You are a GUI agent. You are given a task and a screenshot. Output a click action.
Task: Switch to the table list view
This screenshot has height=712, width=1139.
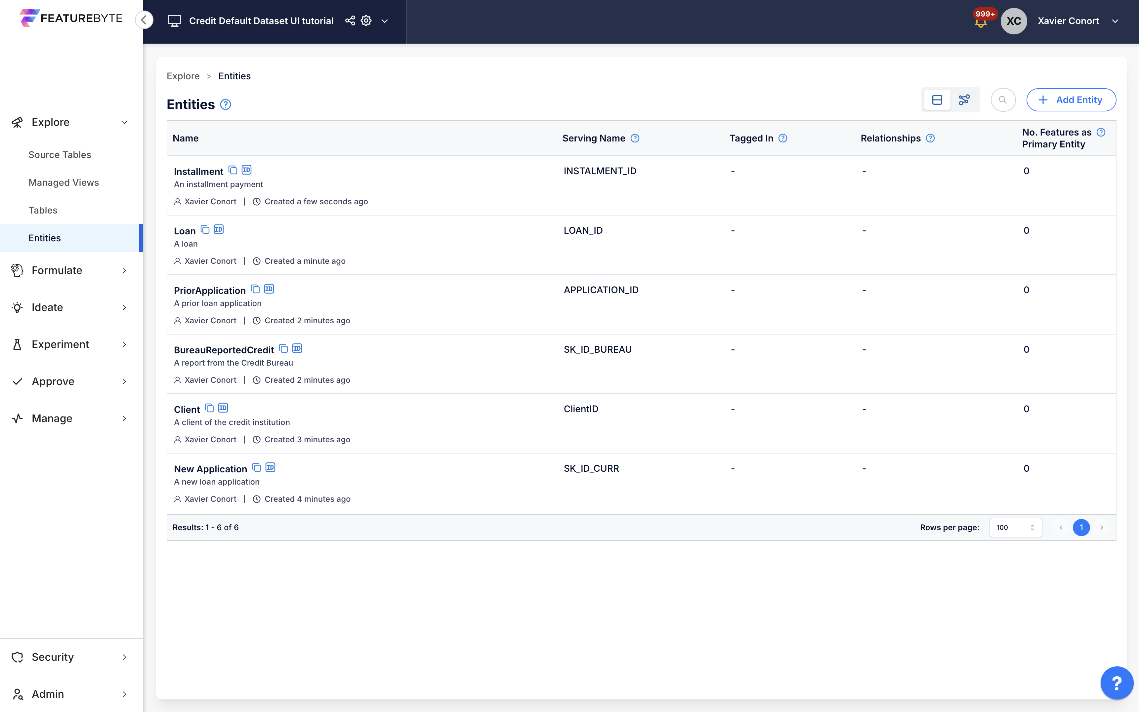pyautogui.click(x=937, y=100)
